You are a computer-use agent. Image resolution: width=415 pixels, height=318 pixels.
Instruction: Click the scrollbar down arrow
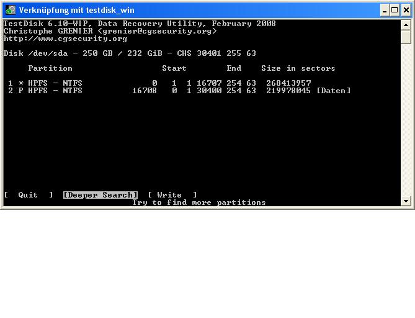tap(406, 201)
